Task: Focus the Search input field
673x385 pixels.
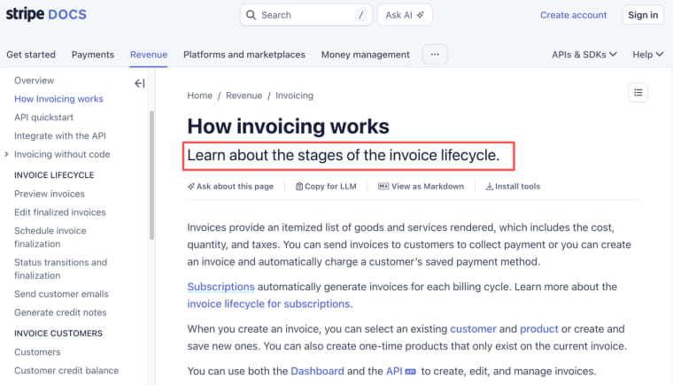Action: tap(306, 15)
